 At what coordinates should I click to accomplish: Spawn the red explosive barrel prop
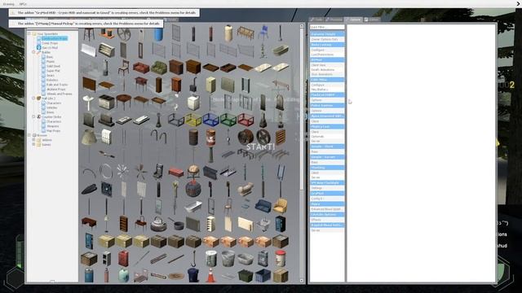[x=210, y=138]
